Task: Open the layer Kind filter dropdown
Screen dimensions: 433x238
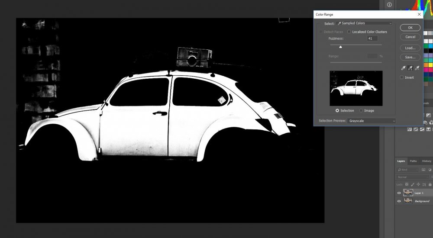Action: coord(408,170)
